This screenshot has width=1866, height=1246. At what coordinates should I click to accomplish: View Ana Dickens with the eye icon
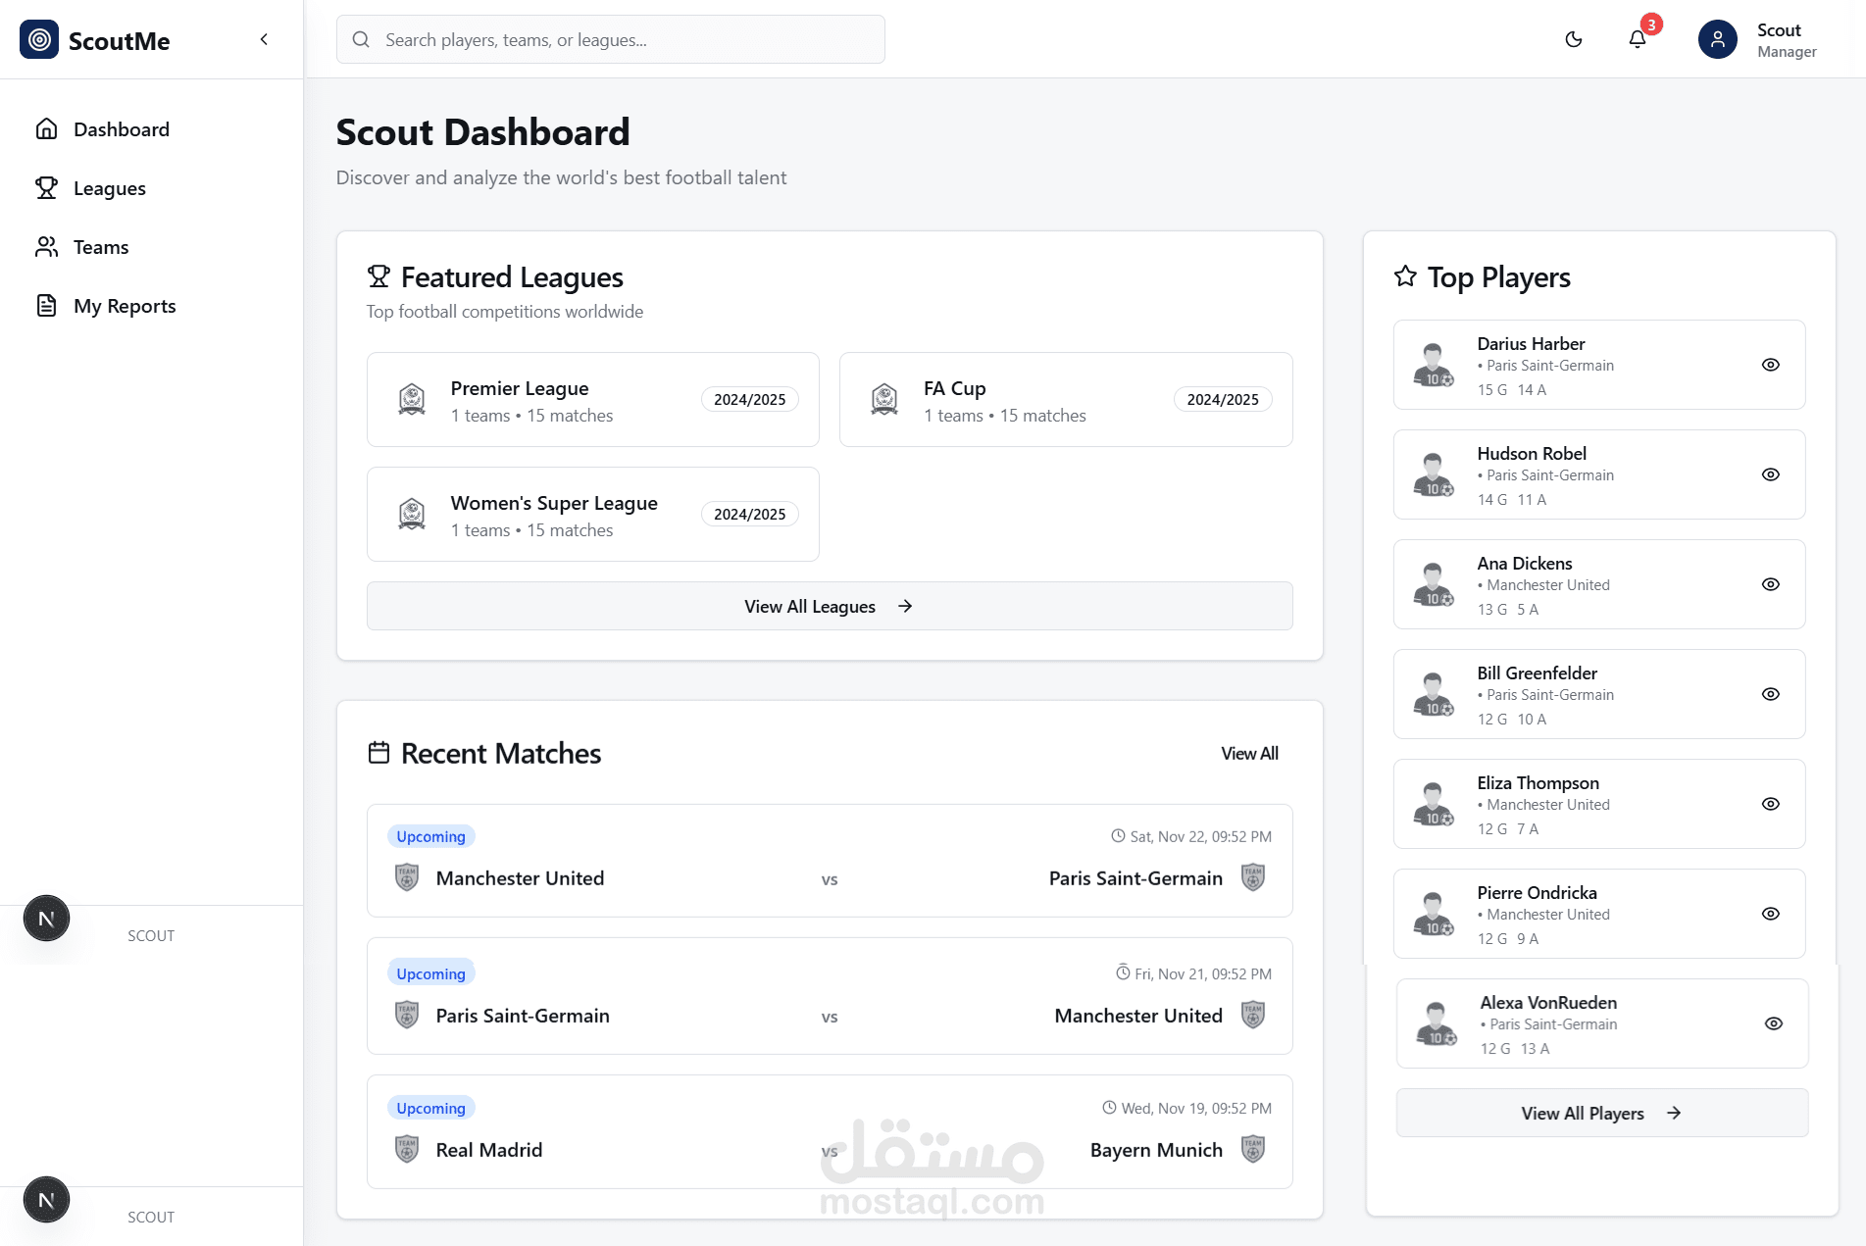tap(1771, 584)
